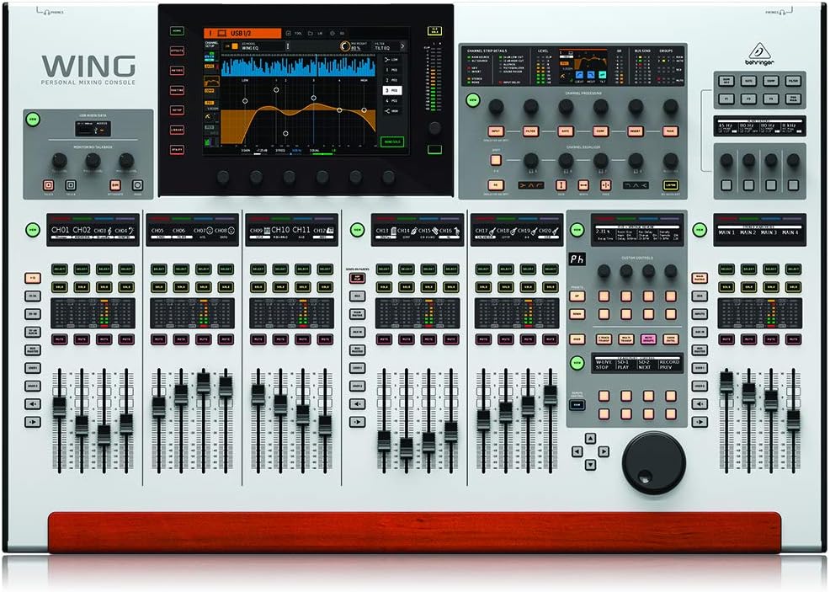The width and height of the screenshot is (830, 592).
Task: Switch to the USB 1/2 source tab
Action: point(240,32)
